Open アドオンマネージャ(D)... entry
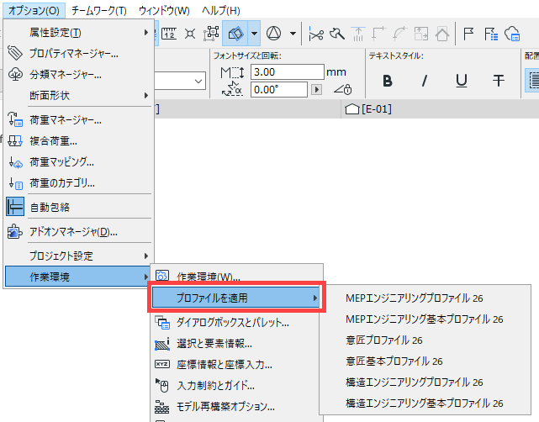Viewport: 539px width, 422px height. [79, 232]
